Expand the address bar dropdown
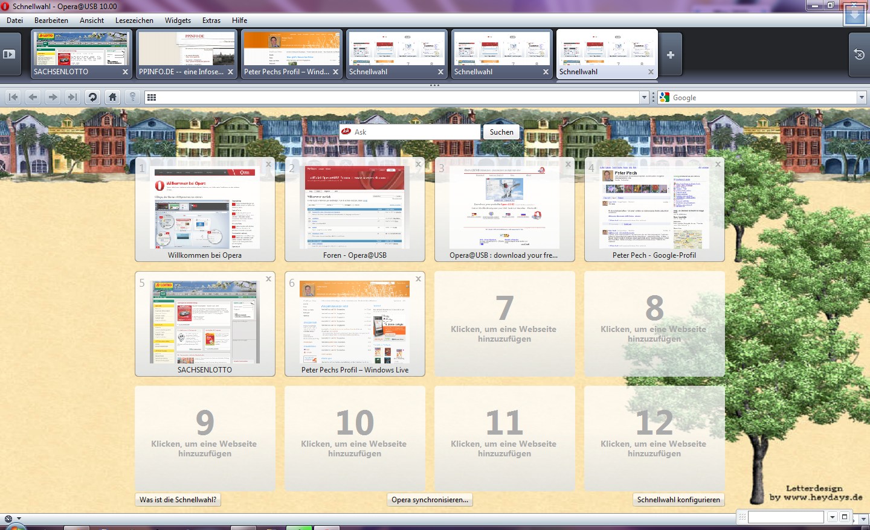Screen dimensions: 870x530 [x=644, y=98]
